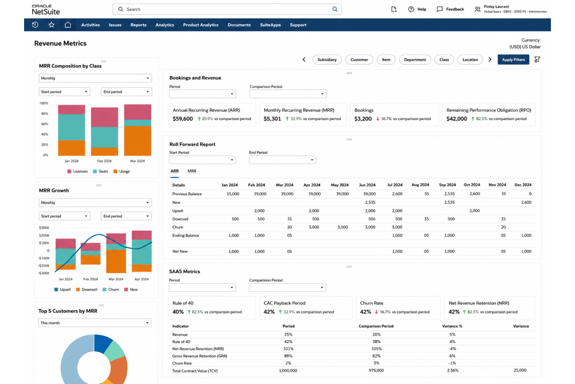Grab the Top 5 Customers drag handle
Viewport: 575px width, 384px height.
tap(101, 306)
